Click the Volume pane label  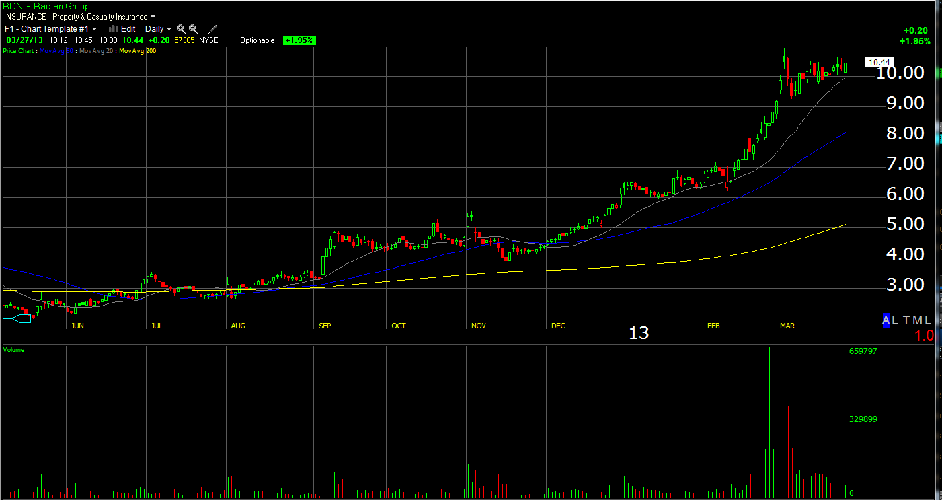(x=13, y=350)
